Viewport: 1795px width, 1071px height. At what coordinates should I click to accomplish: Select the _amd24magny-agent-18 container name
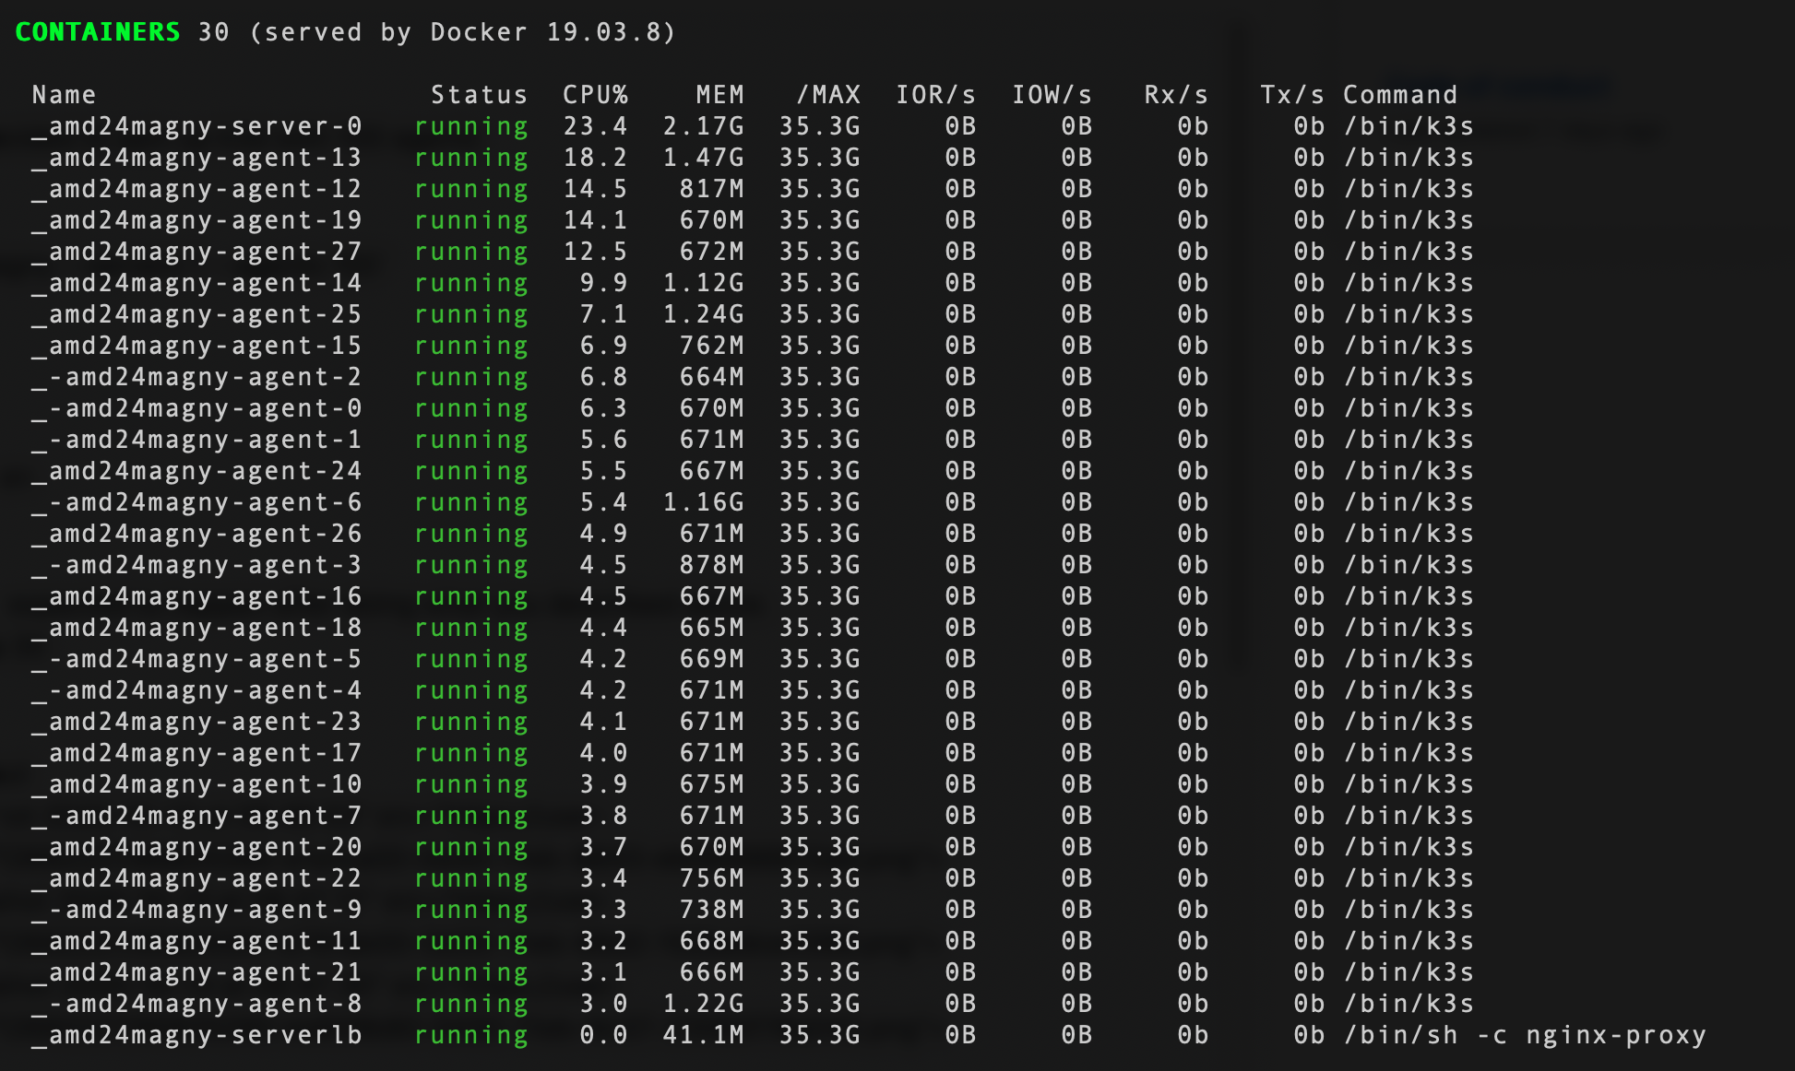coord(197,628)
